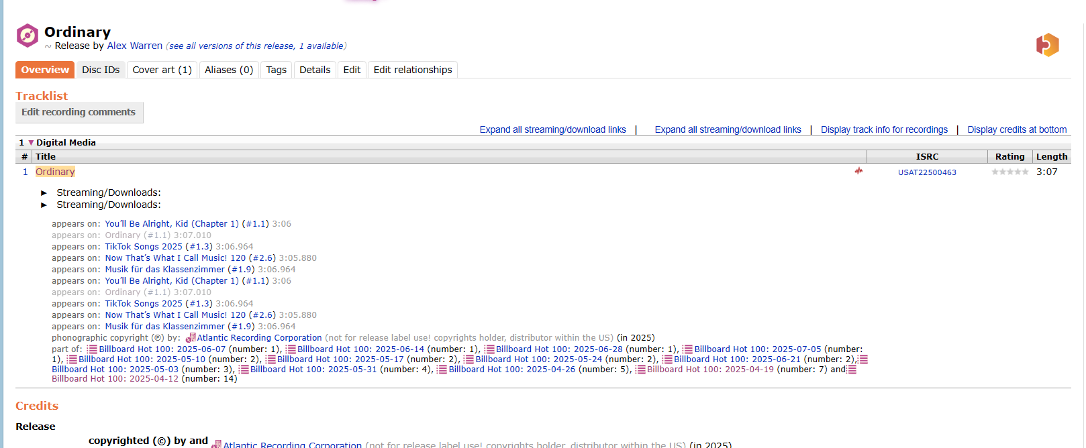
Task: Rate the Ordinary track one star
Action: point(995,172)
